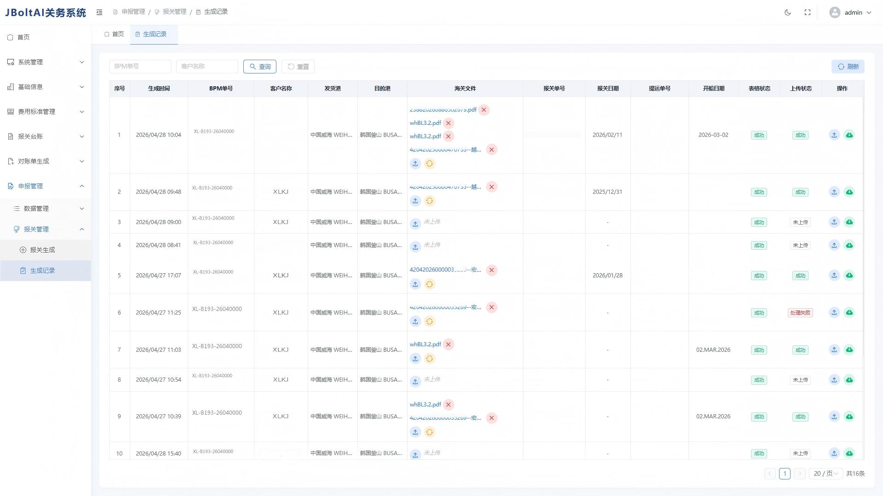Open the 20 / 页 page size dropdown
This screenshot has height=496, width=883.
point(826,473)
